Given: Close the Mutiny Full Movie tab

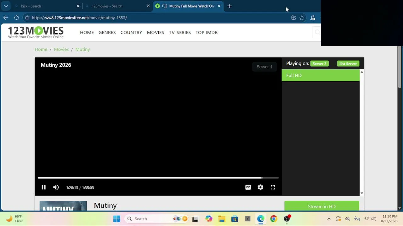Looking at the screenshot, I should coord(219,6).
